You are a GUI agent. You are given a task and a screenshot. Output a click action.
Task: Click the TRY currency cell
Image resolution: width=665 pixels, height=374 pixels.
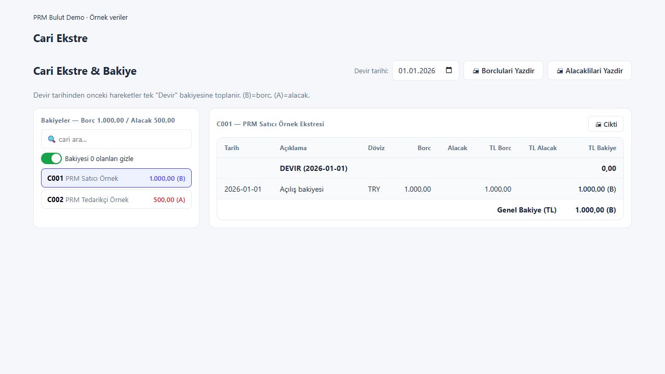[374, 189]
